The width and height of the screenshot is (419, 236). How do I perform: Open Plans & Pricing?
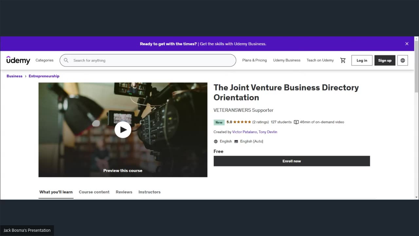point(254,60)
